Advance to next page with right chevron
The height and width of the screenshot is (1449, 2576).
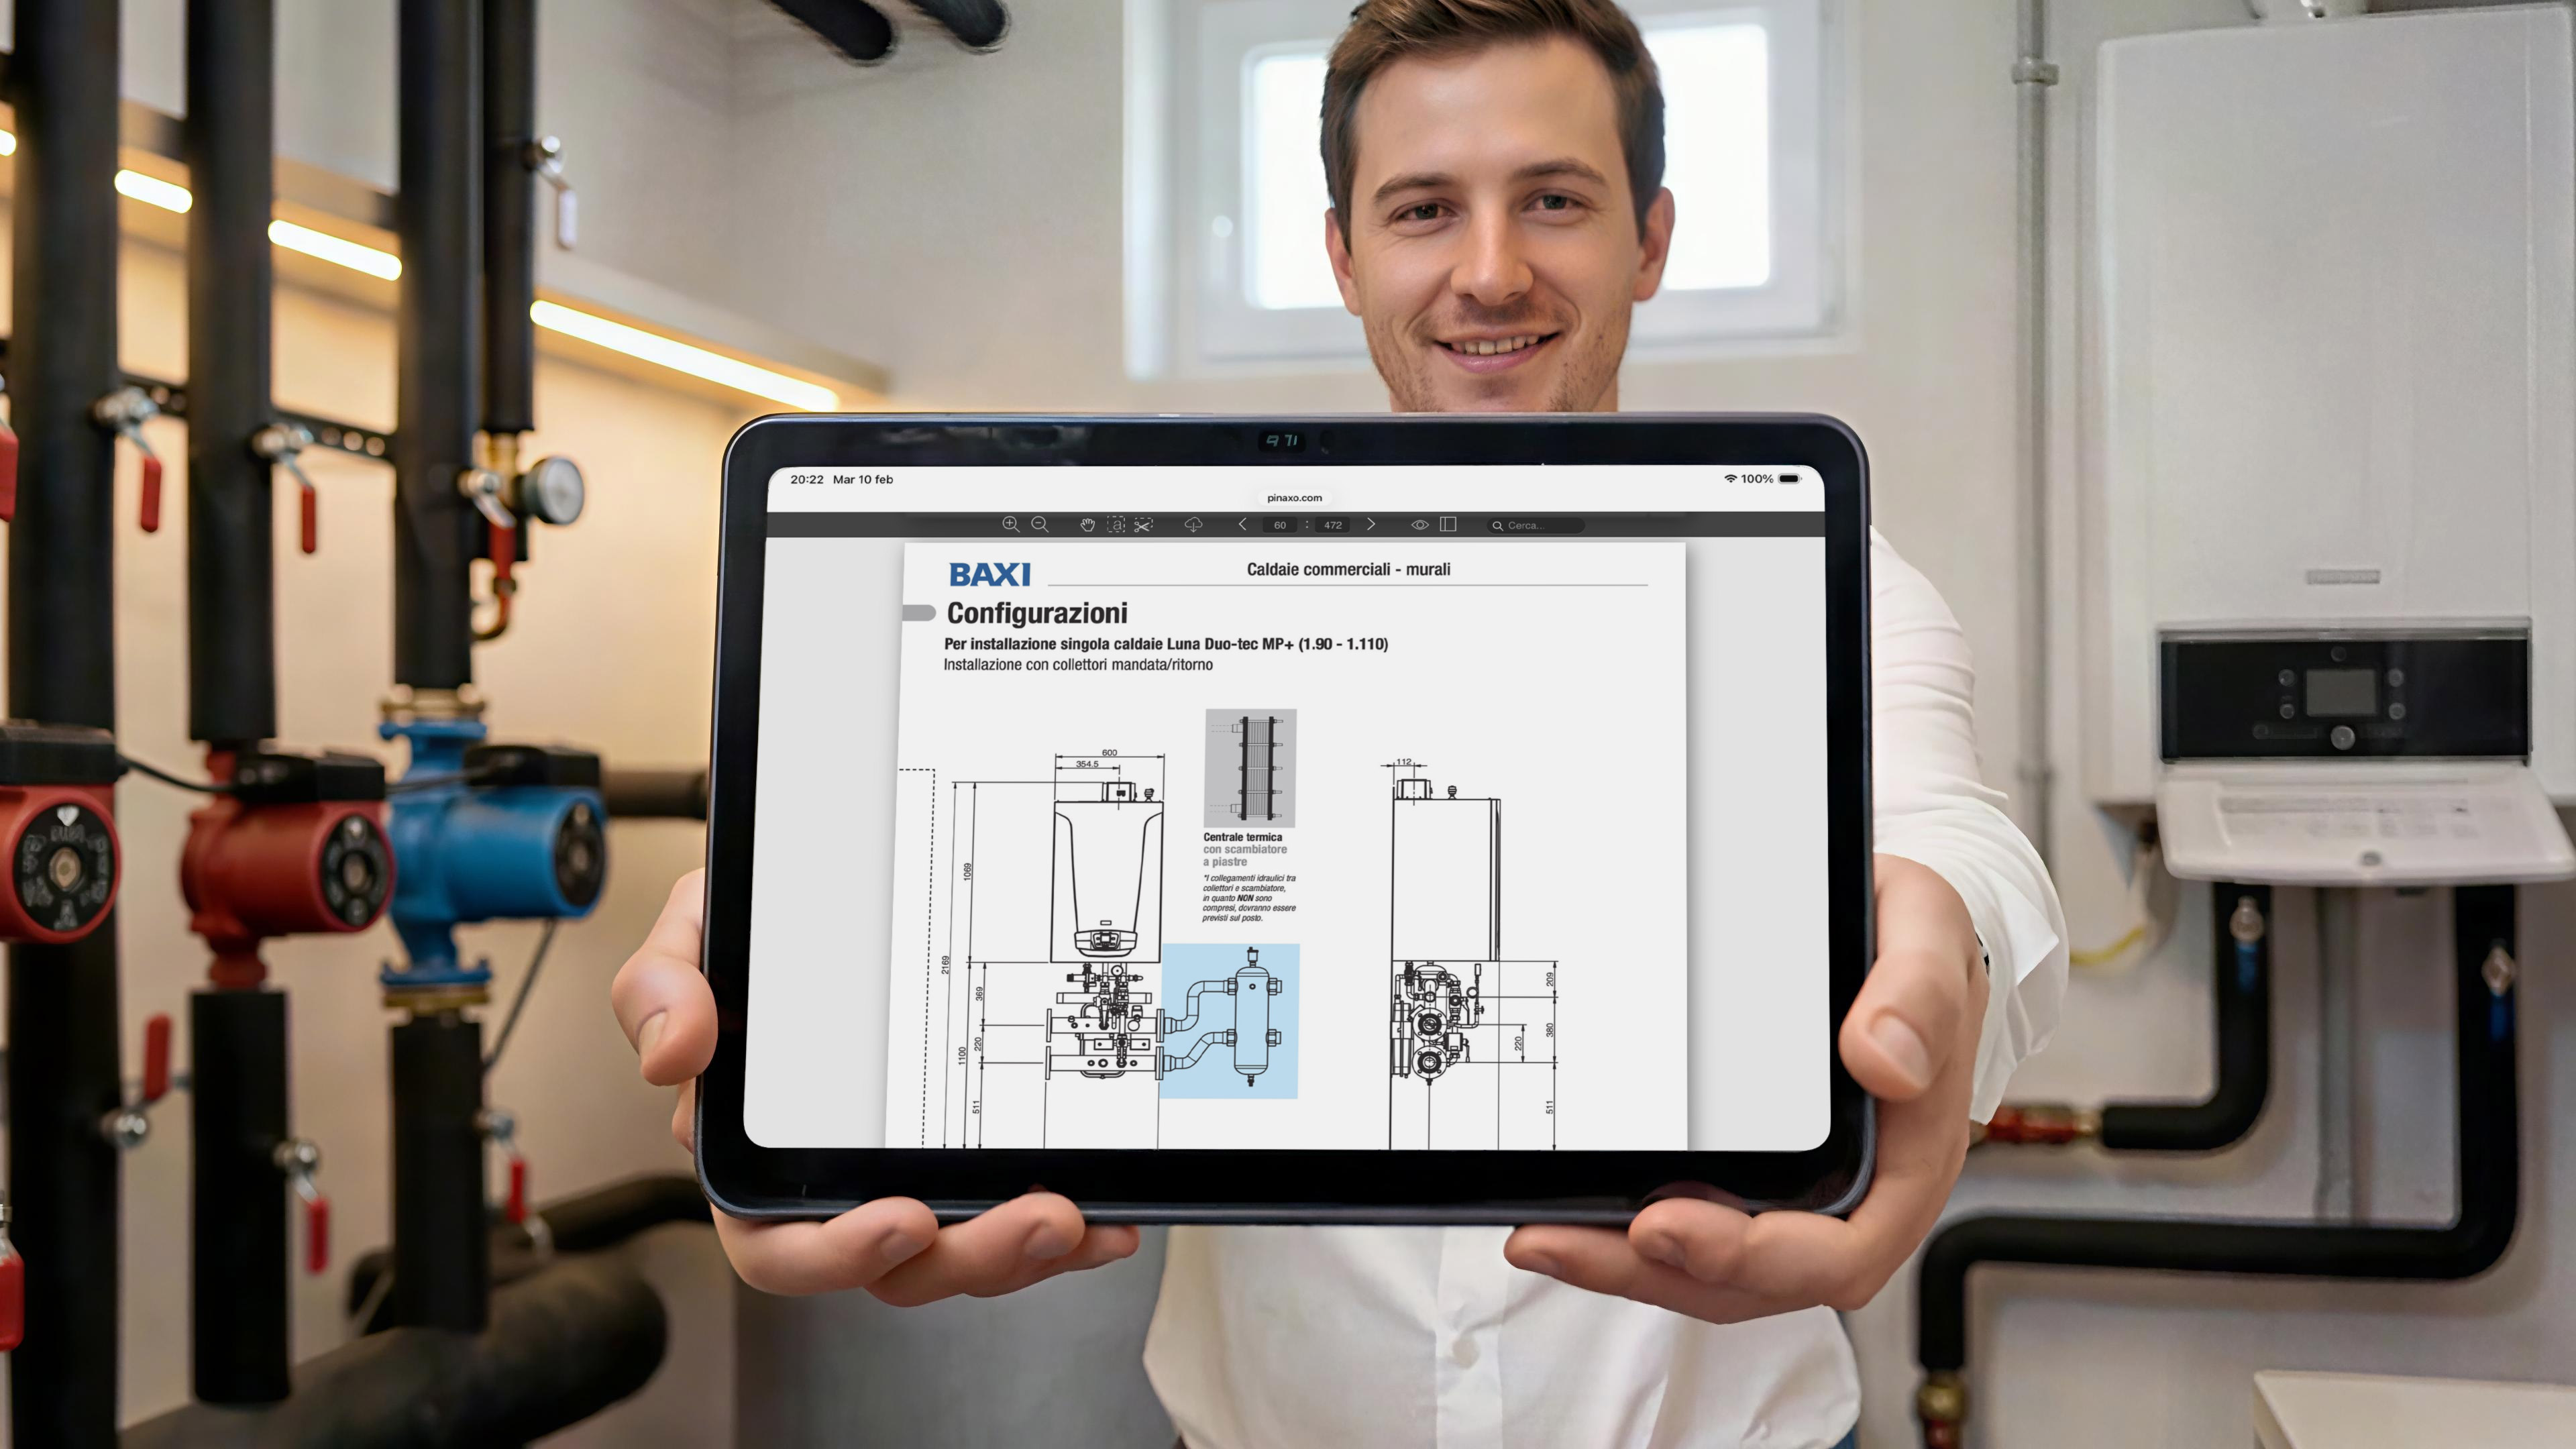[x=1371, y=524]
